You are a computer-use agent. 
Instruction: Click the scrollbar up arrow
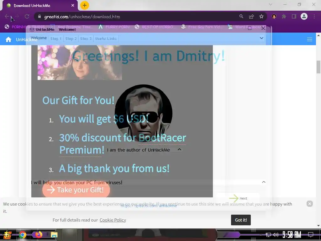tap(318, 35)
